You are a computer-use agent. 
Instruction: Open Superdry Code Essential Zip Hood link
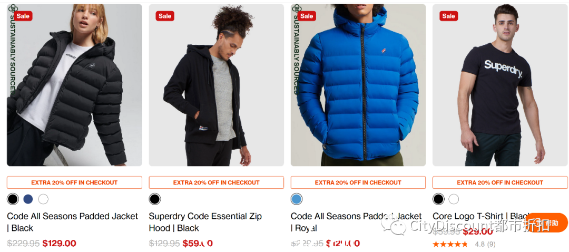click(x=205, y=222)
